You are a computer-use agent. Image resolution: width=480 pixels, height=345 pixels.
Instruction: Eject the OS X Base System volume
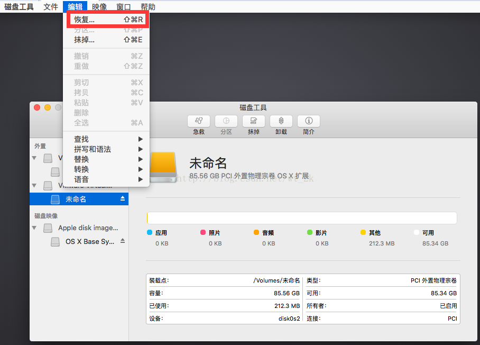pos(123,241)
